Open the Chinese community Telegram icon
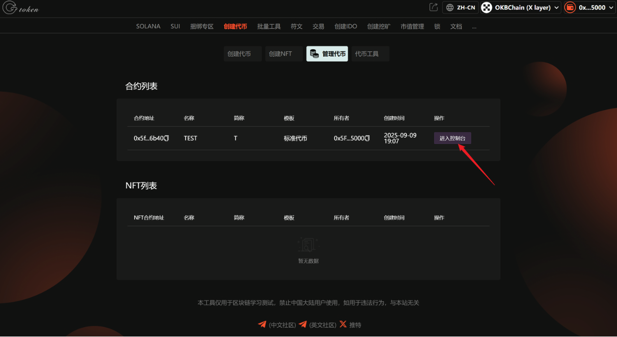Viewport: 617px width, 337px height. [262, 324]
